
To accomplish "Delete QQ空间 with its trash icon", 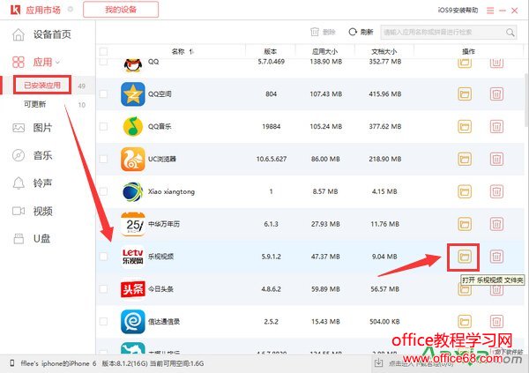I will pyautogui.click(x=496, y=93).
